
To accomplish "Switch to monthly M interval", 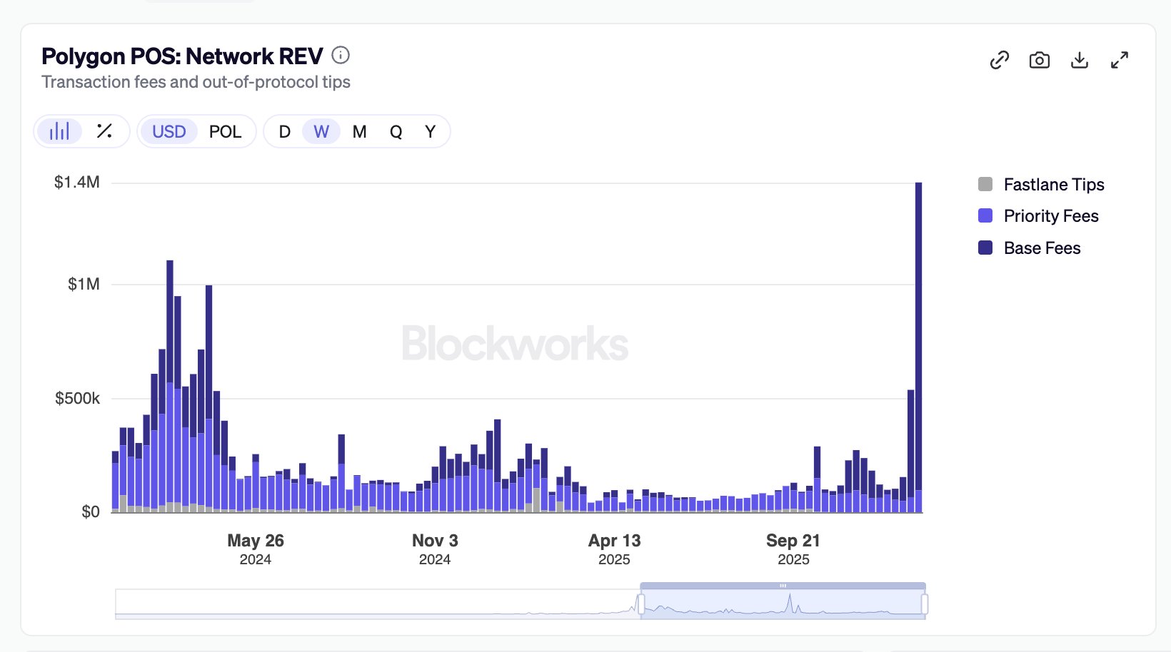I will tap(359, 132).
